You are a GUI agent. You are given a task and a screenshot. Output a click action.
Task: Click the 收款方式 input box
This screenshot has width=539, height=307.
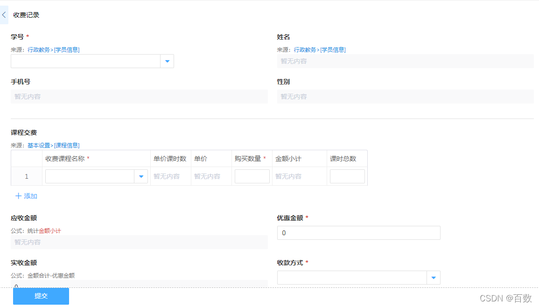click(352, 278)
